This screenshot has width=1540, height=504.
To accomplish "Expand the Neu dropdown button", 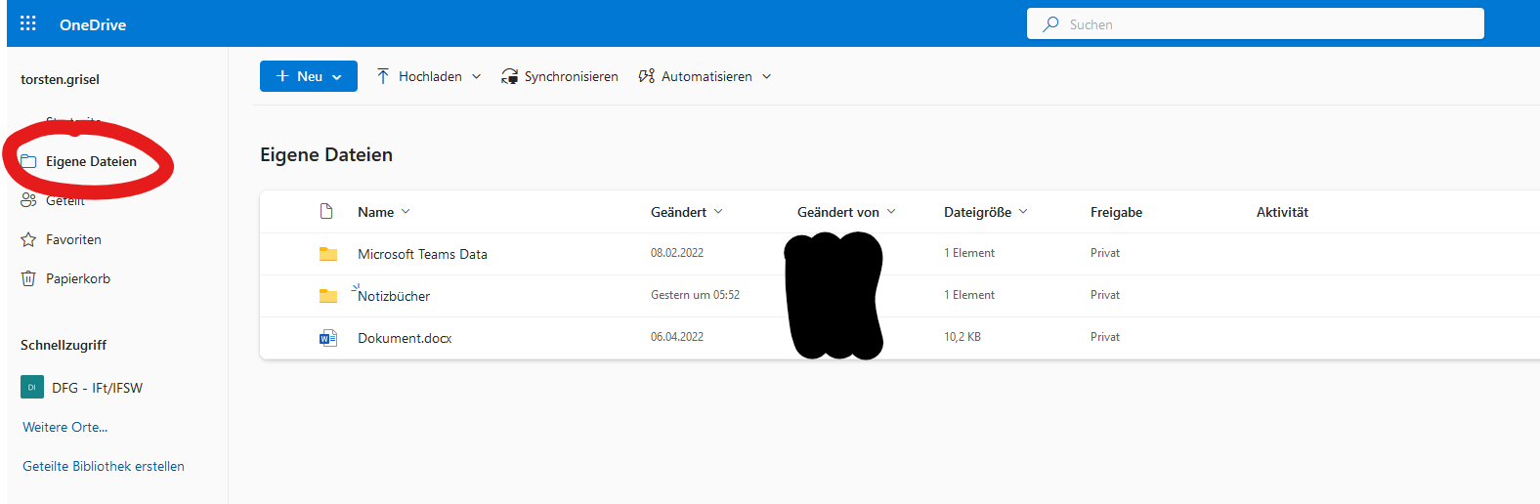I will [309, 76].
